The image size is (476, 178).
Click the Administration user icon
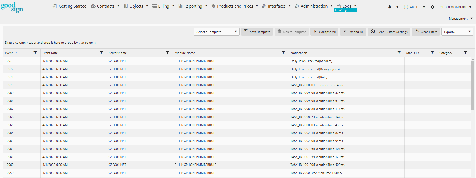[297, 6]
